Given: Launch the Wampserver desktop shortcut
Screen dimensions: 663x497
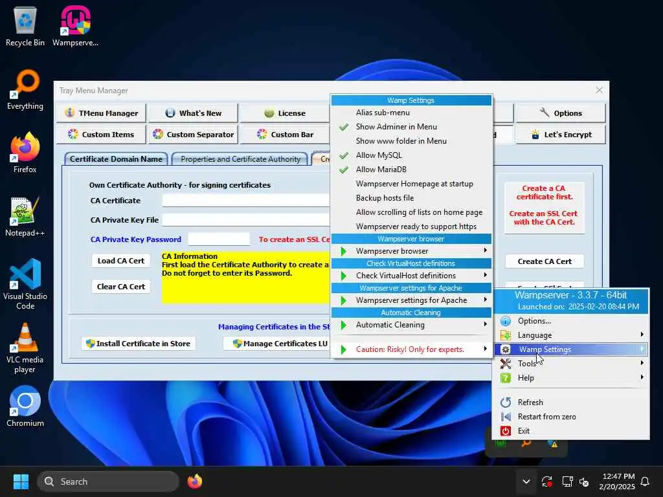Looking at the screenshot, I should [75, 26].
